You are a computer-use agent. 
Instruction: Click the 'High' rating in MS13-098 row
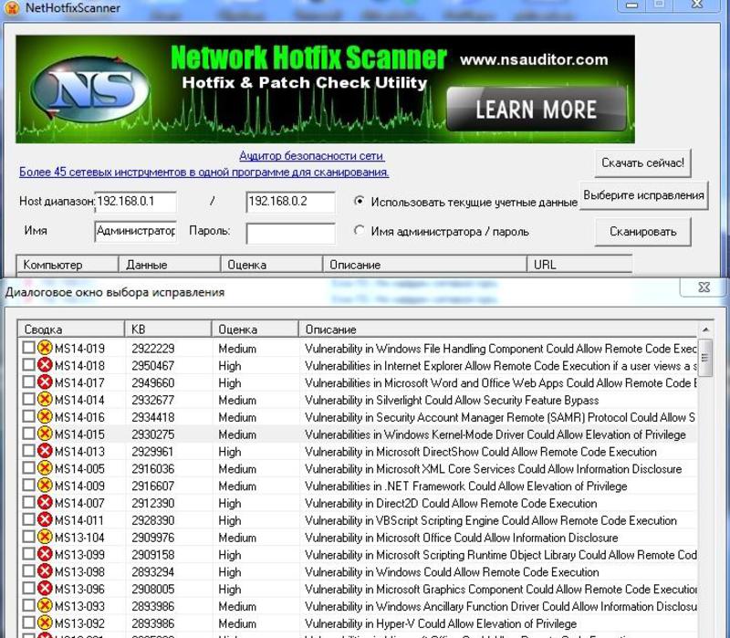coord(230,572)
